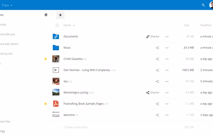Open more actions for welcome
213x136 pixels.
[167, 115]
